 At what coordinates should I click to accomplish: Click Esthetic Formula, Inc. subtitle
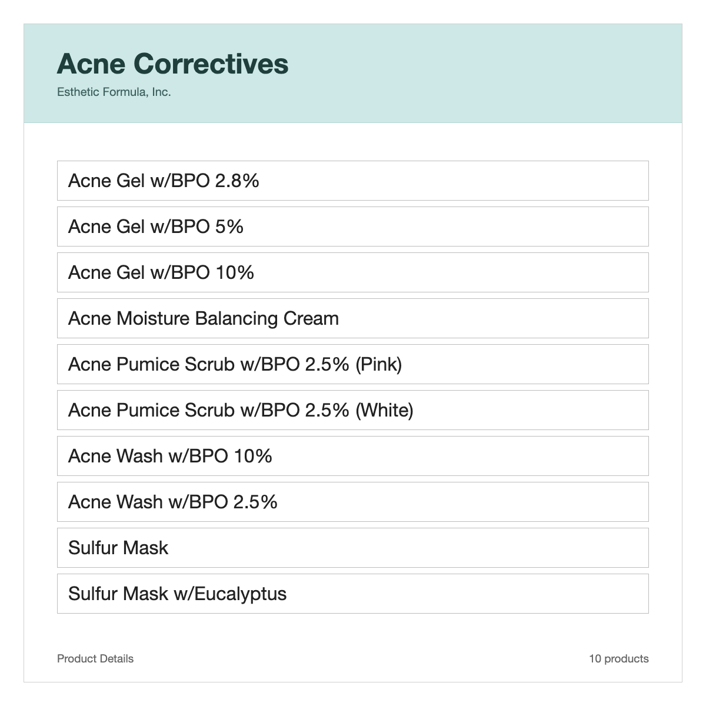click(114, 92)
